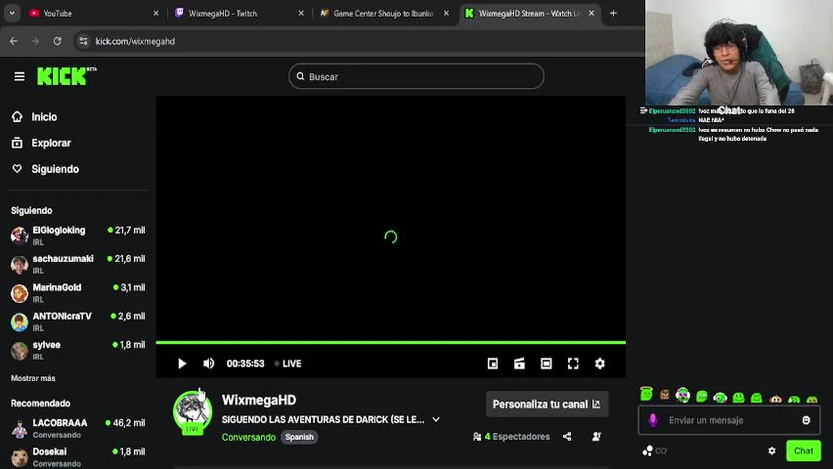Open recommended channel Dosekai

click(x=78, y=457)
